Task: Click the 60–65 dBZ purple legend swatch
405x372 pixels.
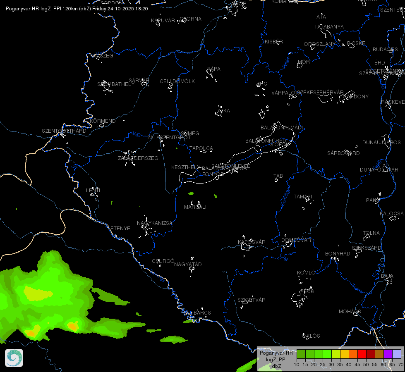Action: pos(388,354)
